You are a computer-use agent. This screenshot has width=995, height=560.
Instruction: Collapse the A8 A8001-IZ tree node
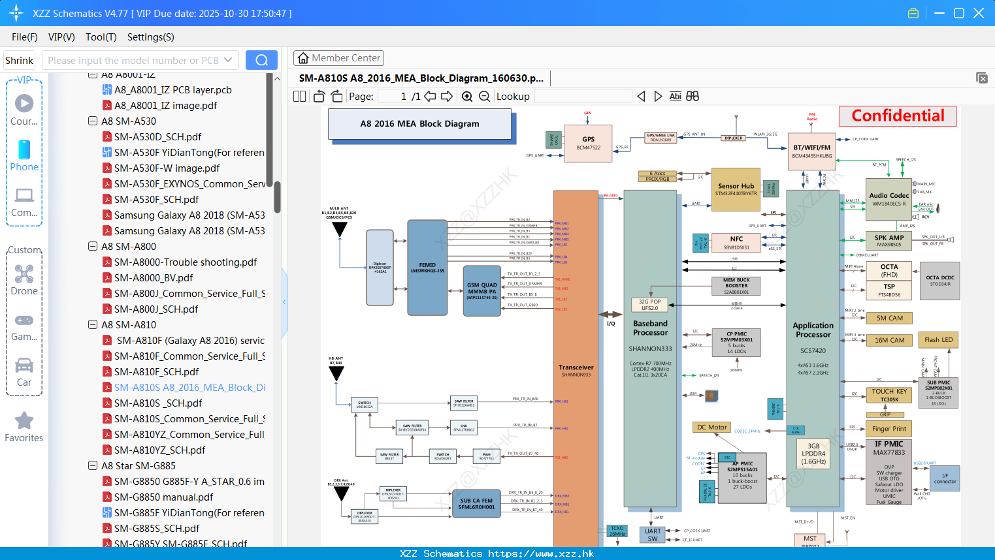coord(93,75)
